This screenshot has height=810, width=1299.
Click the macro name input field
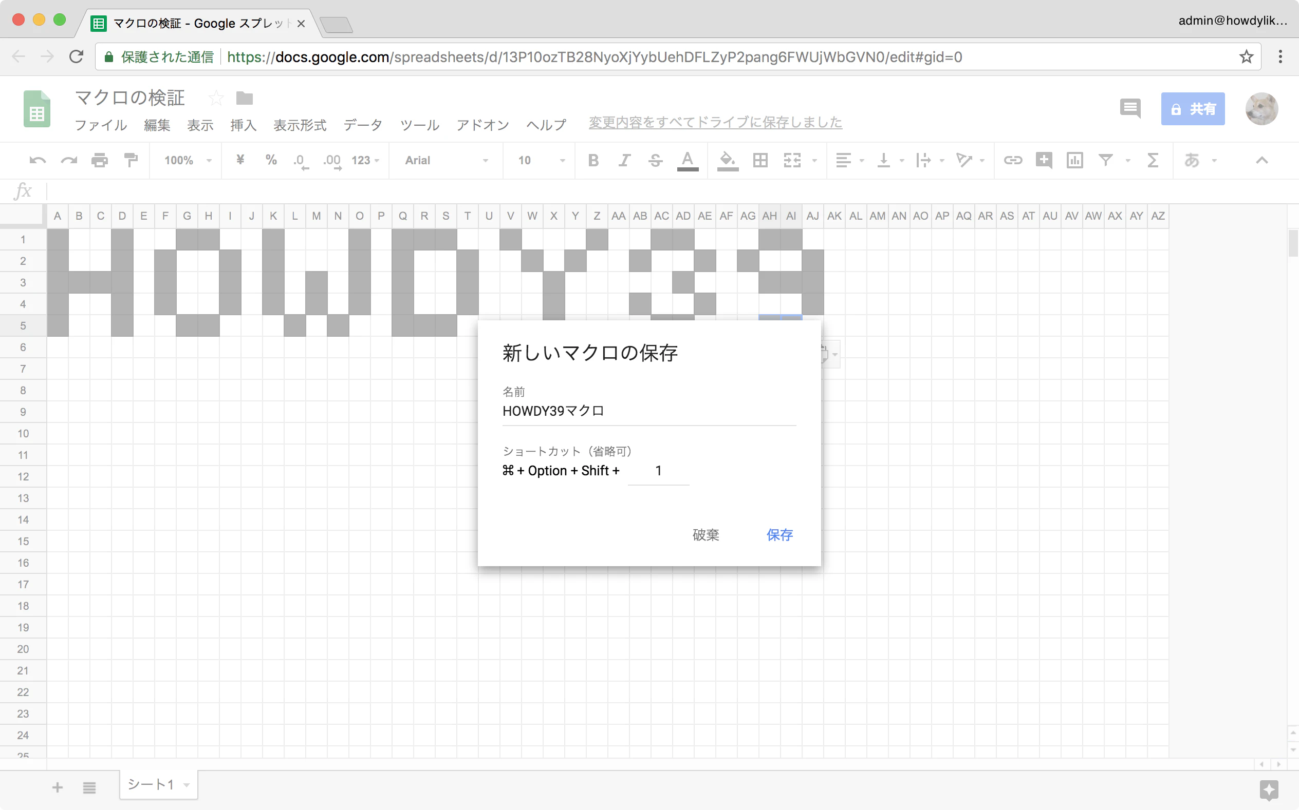point(648,412)
